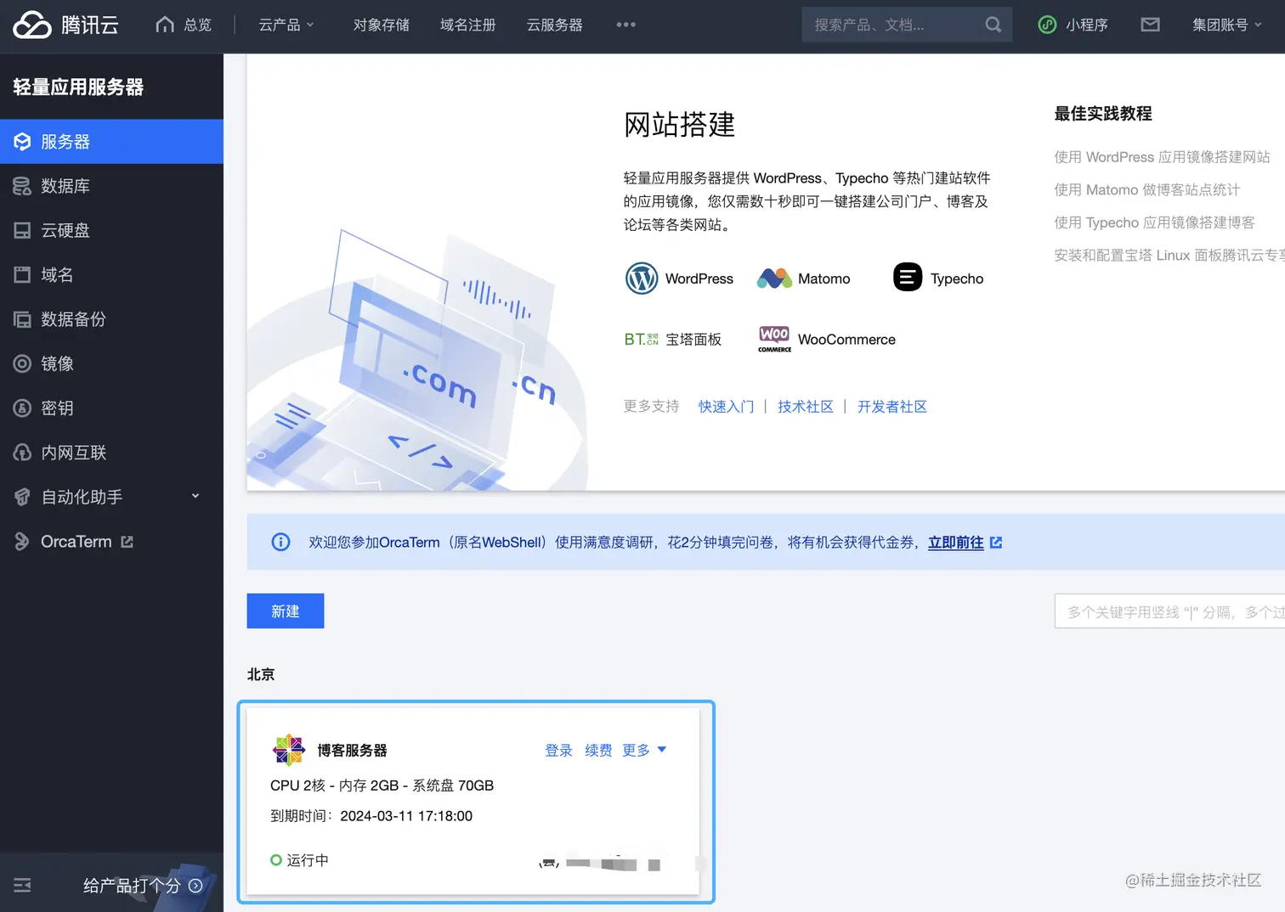Click the BT 宝塔面板 logo icon
This screenshot has height=912, width=1285.
pos(642,339)
